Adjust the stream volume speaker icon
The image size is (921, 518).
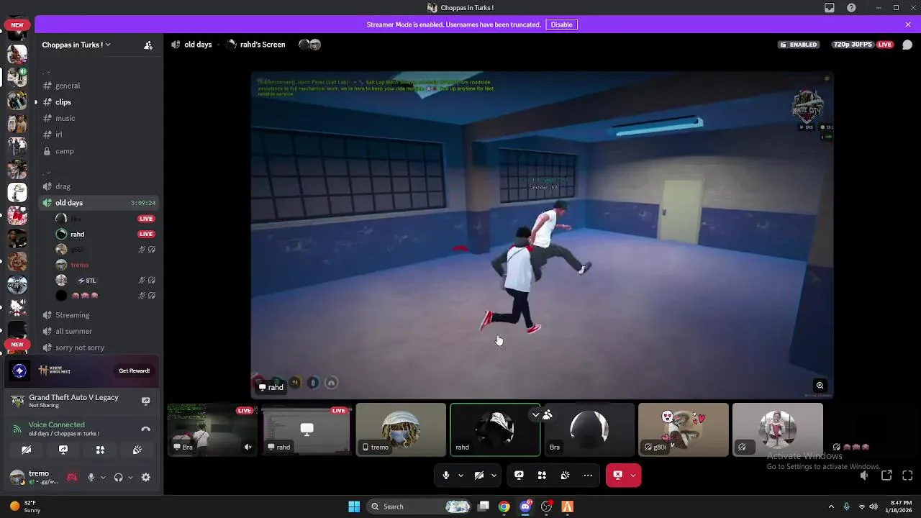point(864,475)
